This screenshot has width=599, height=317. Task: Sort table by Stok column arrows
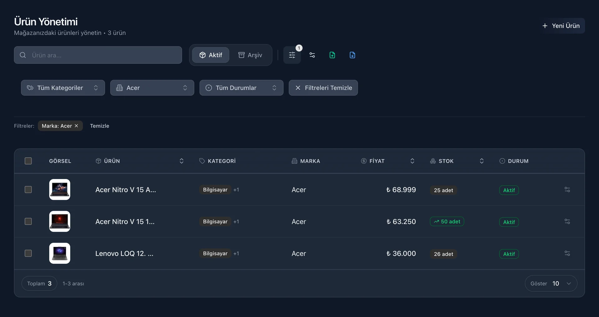pos(481,161)
